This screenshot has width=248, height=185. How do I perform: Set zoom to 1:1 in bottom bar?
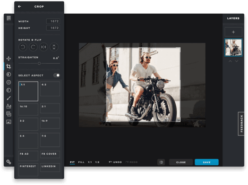pyautogui.click(x=90, y=162)
